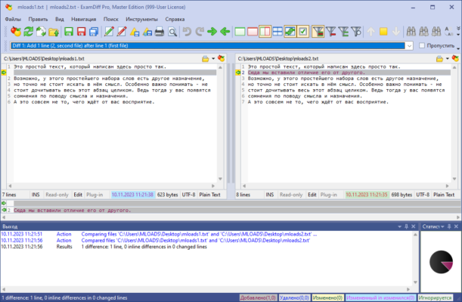Show only the second (red) pane icon

tap(253, 32)
